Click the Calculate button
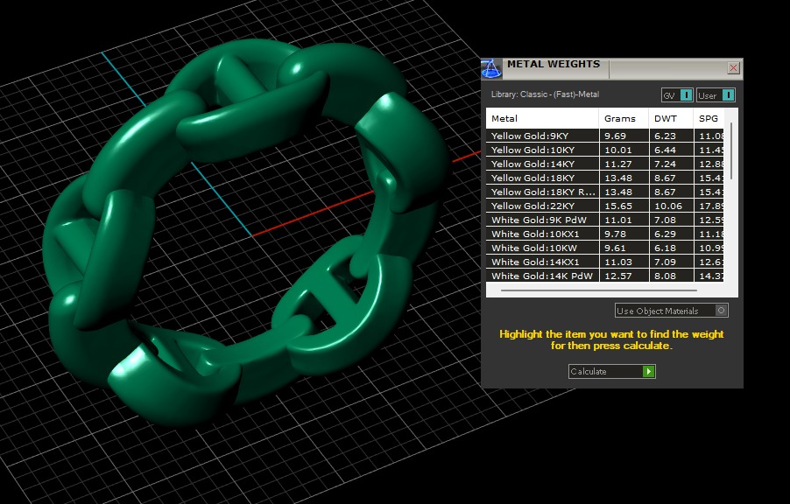This screenshot has height=504, width=790. click(x=611, y=372)
